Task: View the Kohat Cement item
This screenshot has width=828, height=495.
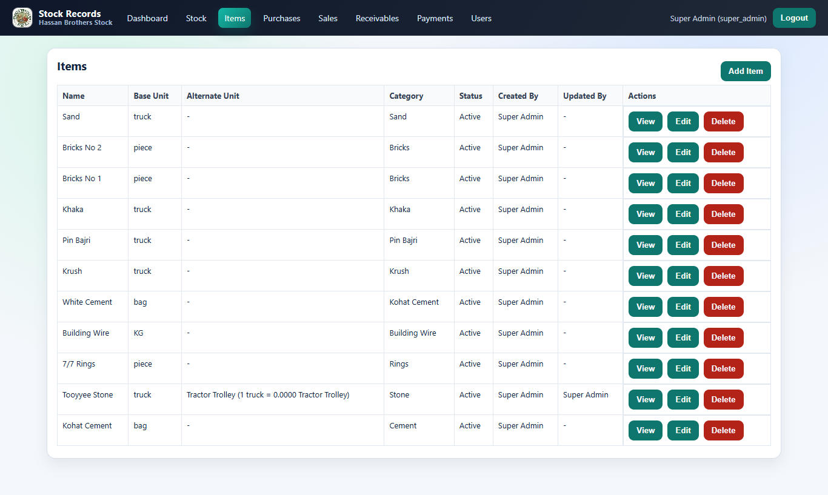Action: [x=646, y=430]
